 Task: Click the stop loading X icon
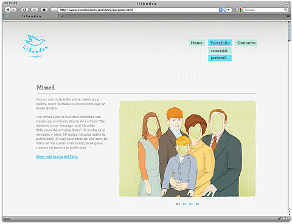pyautogui.click(x=34, y=10)
